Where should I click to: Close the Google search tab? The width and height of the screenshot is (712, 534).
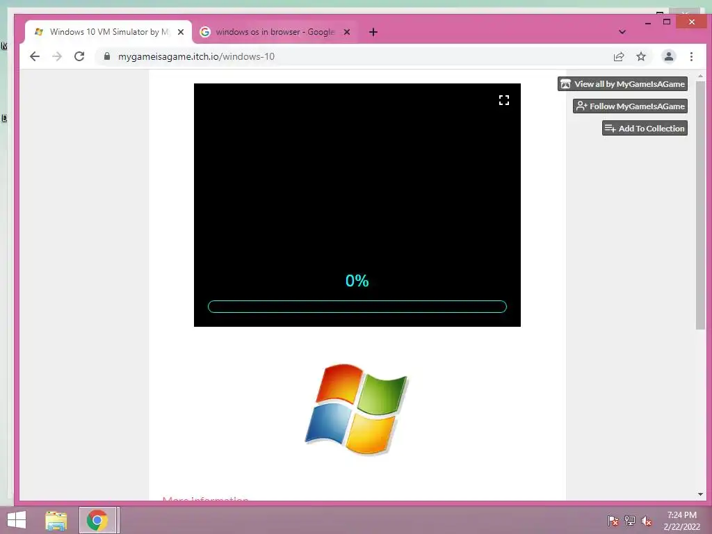pyautogui.click(x=346, y=32)
